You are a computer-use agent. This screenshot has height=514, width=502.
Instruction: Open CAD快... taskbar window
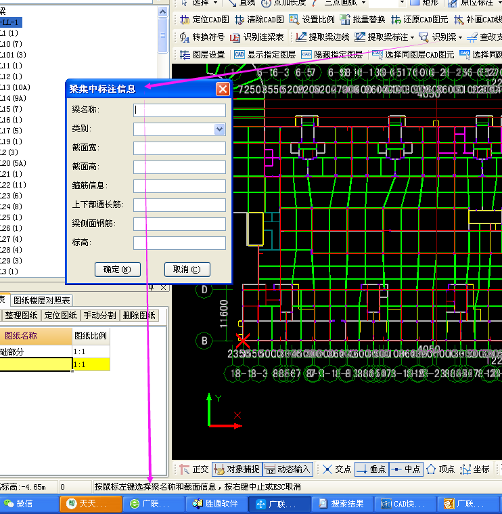tap(405, 504)
